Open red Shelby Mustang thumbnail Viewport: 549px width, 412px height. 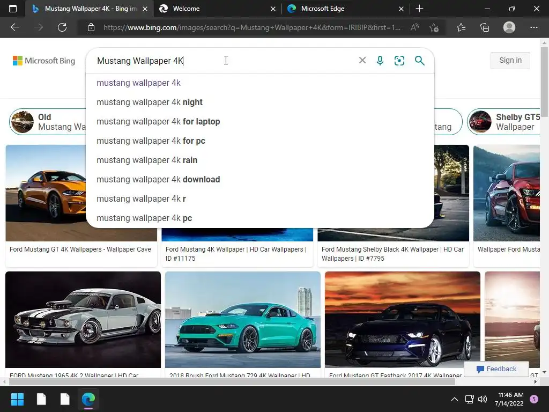click(x=507, y=193)
